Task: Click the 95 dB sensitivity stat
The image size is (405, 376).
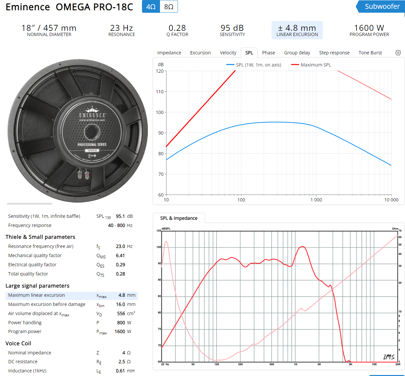Action: [x=232, y=30]
